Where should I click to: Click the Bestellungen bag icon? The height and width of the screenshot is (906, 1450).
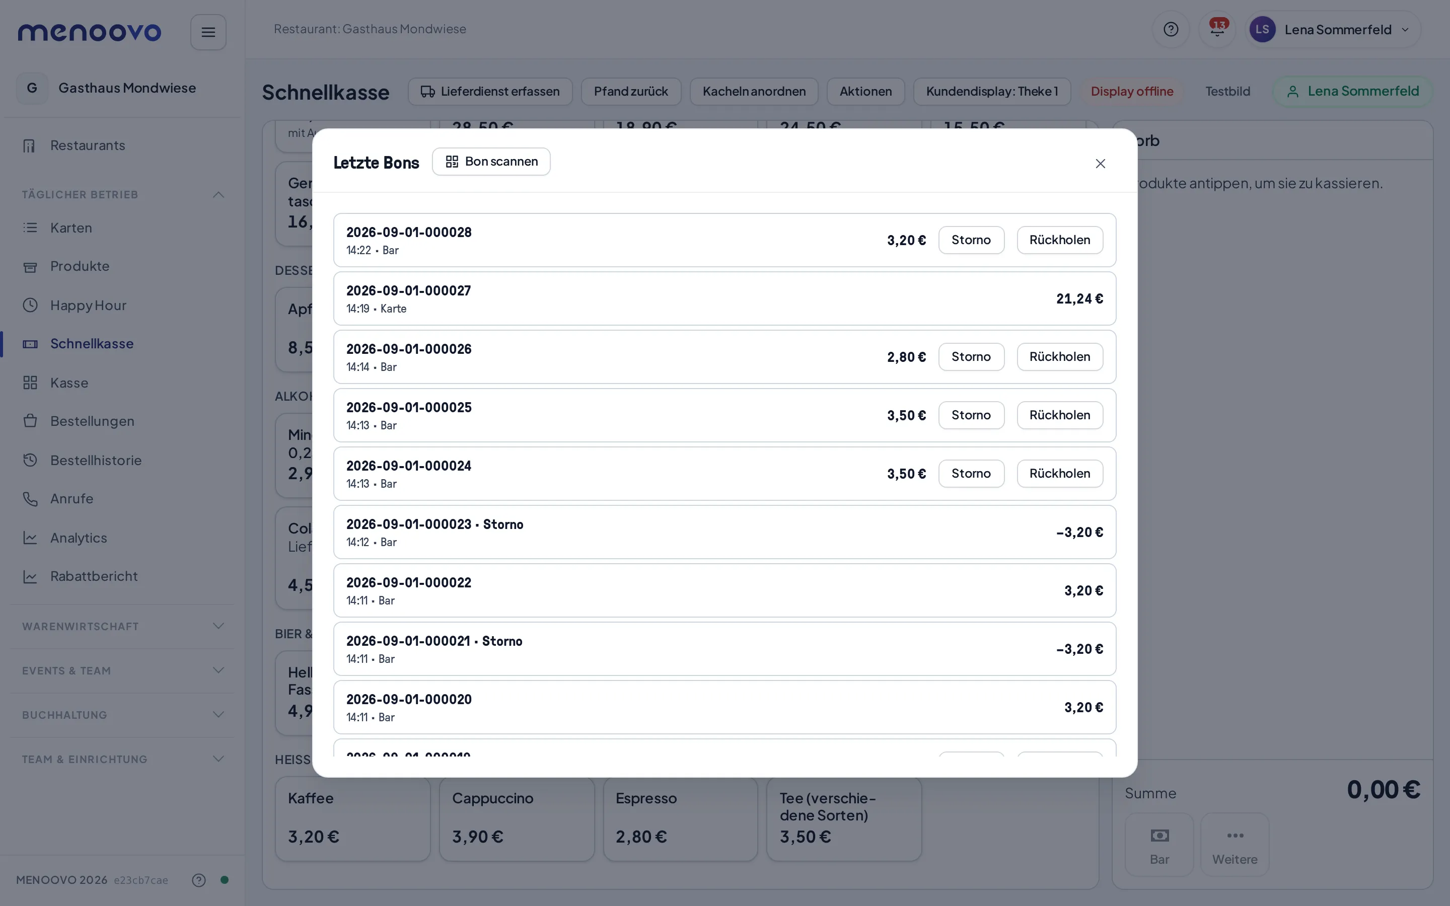click(30, 421)
